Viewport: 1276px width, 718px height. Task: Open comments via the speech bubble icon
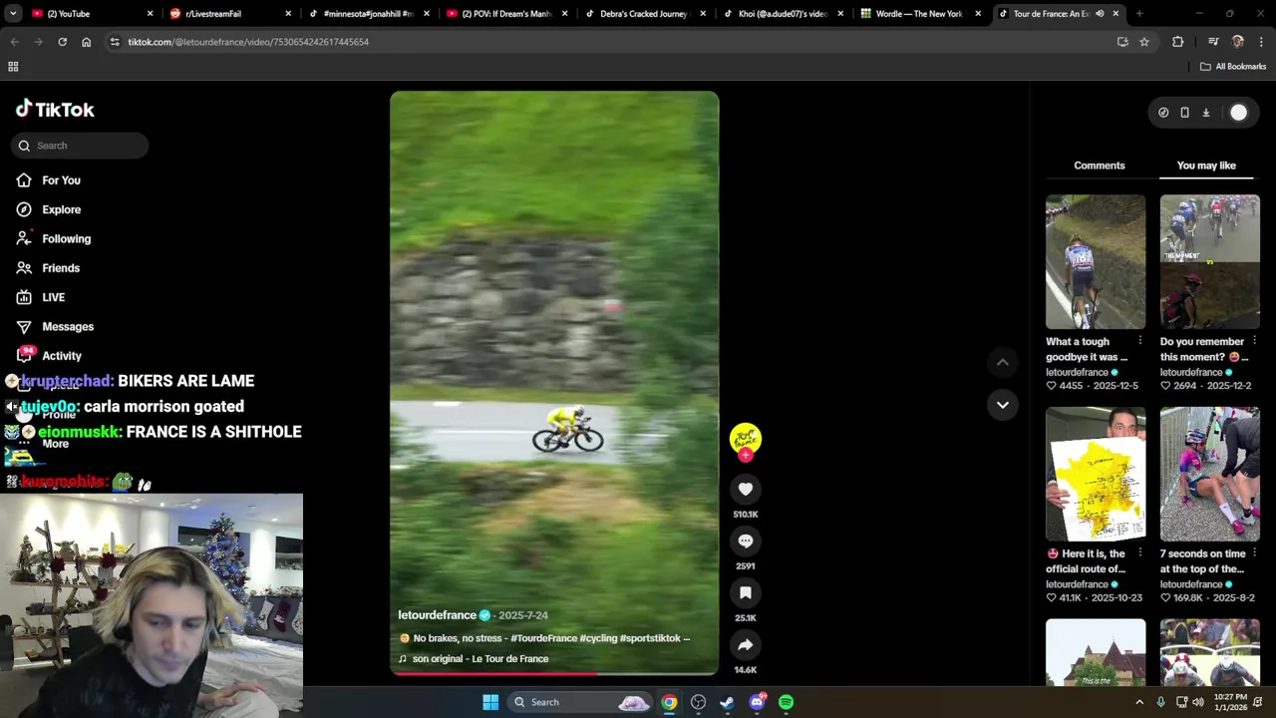point(745,540)
